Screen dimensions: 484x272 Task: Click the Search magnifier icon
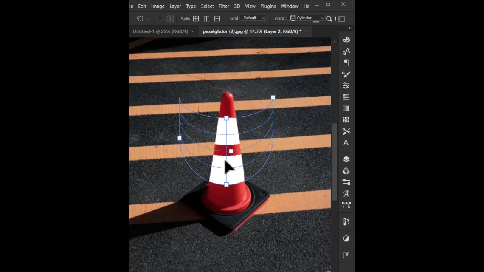pyautogui.click(x=329, y=19)
